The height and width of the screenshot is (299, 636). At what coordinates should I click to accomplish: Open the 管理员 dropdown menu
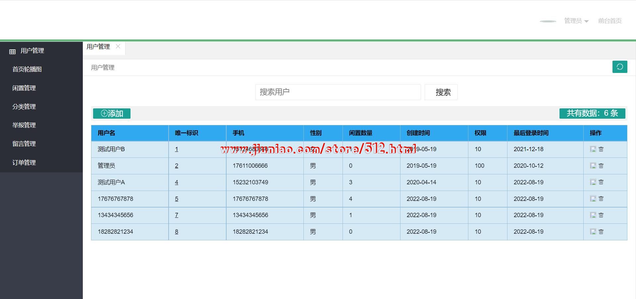click(x=576, y=21)
